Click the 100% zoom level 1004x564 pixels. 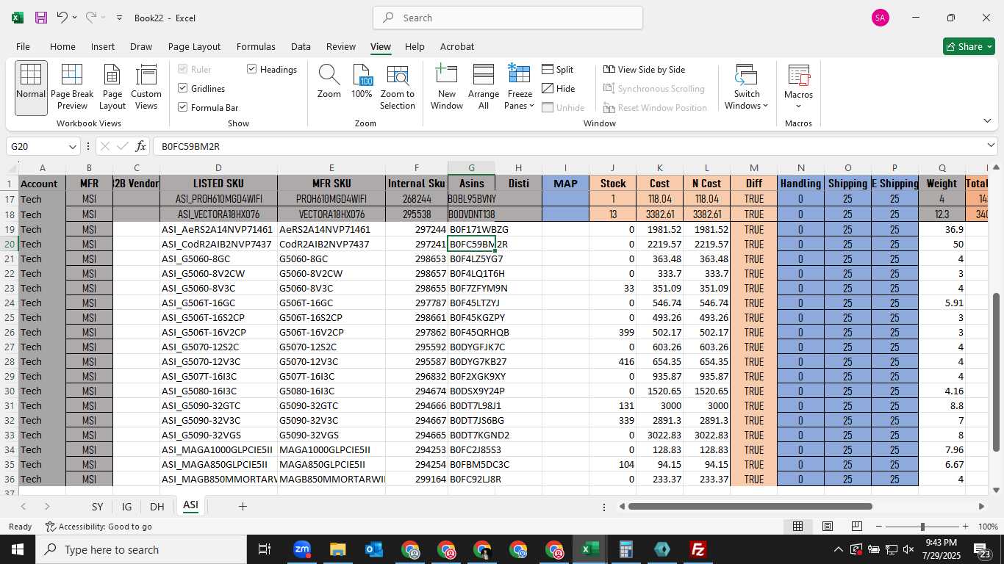[x=989, y=527]
